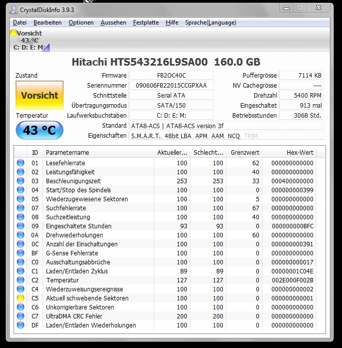This screenshot has height=348, width=342.
Task: Click the Eigenschaften field with S.M.A.R.T.
Action: pyautogui.click(x=226, y=136)
